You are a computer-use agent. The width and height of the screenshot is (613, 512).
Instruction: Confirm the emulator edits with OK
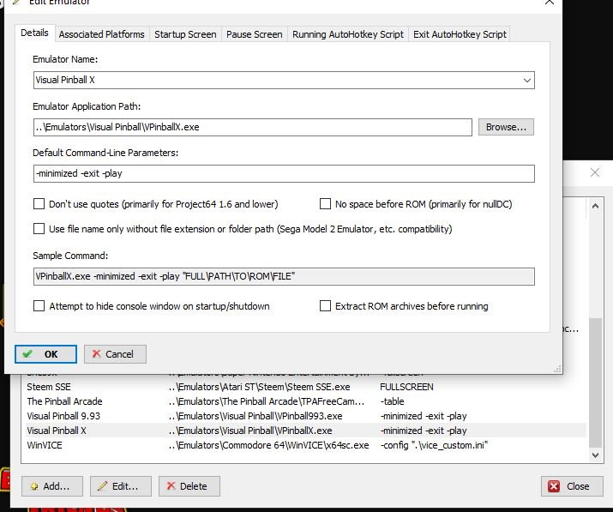point(45,354)
